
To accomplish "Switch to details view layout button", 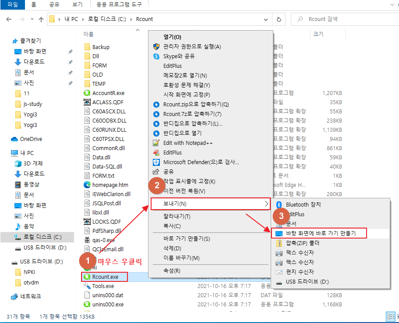I will point(391,317).
